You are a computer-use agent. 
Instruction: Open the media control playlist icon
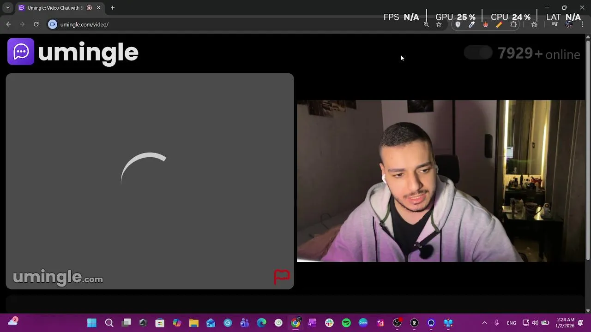click(555, 24)
